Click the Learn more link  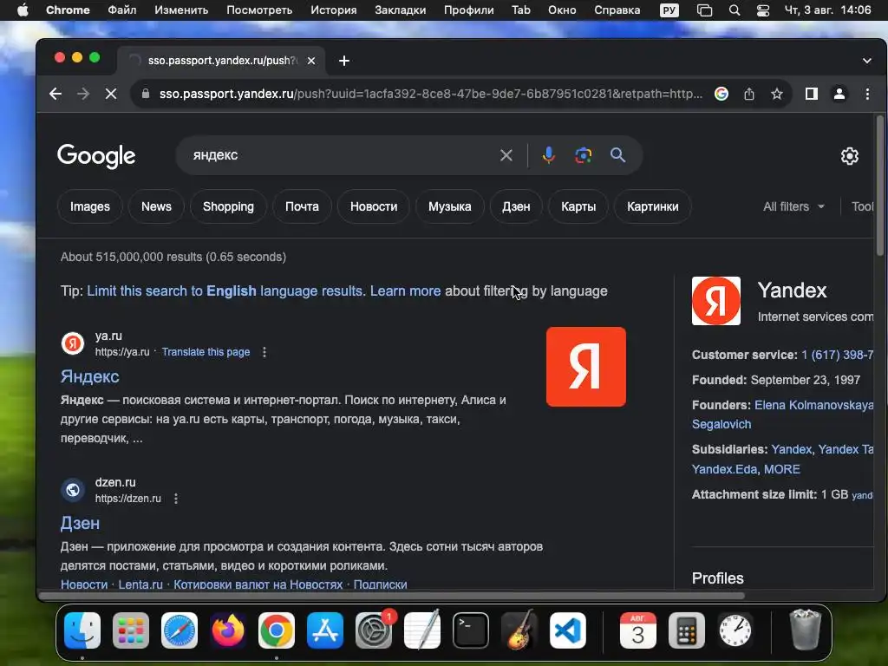coord(406,291)
